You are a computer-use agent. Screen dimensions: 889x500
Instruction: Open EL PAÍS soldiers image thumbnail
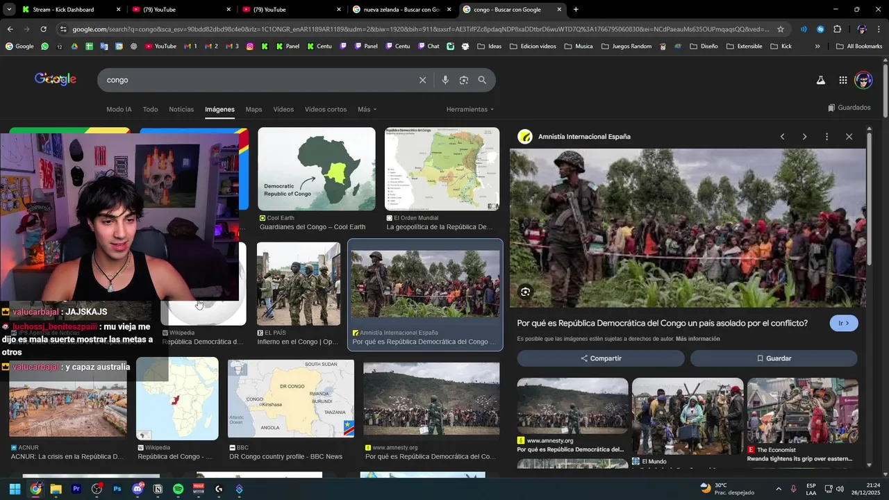point(299,283)
